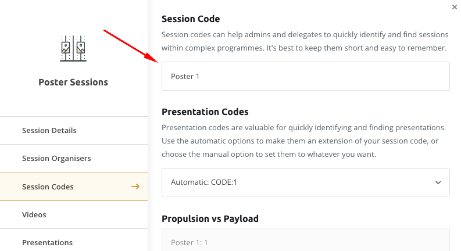Open the Session Details section
The image size is (461, 251).
(x=74, y=131)
